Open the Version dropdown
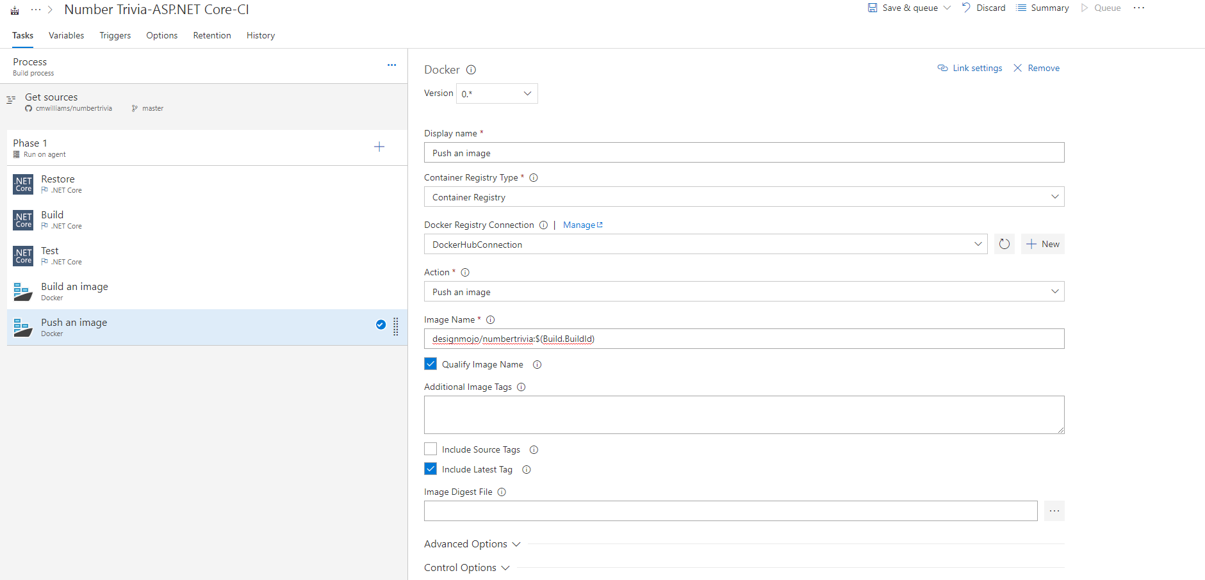 point(496,93)
